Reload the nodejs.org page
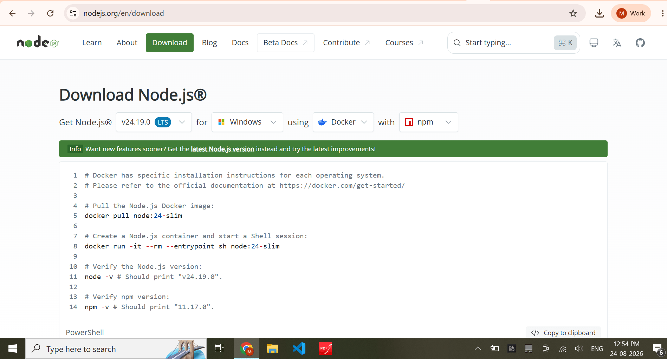Screen dimensions: 667x359 [50, 13]
